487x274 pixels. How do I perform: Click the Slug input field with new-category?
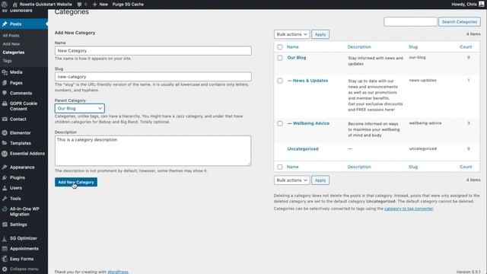point(153,77)
